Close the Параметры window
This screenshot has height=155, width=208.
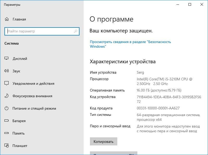point(202,4)
